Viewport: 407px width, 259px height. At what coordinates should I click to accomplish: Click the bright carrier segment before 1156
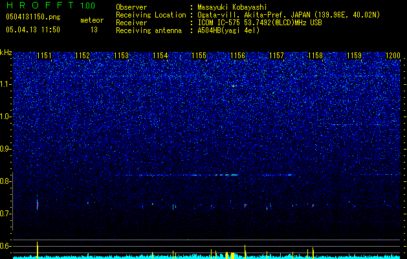click(234, 175)
